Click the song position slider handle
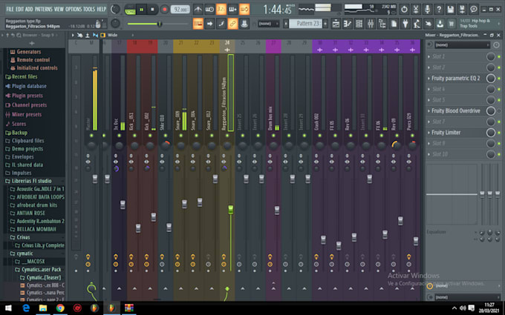The width and height of the screenshot is (505, 315). (x=159, y=24)
